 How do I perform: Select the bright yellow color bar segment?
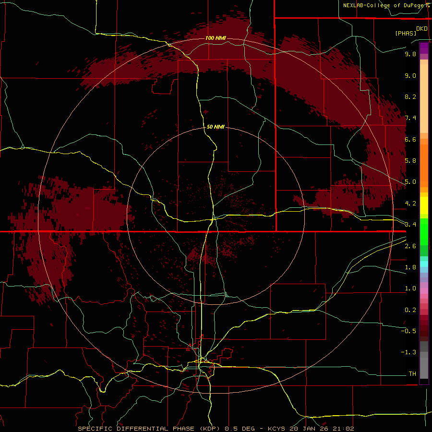(x=424, y=205)
